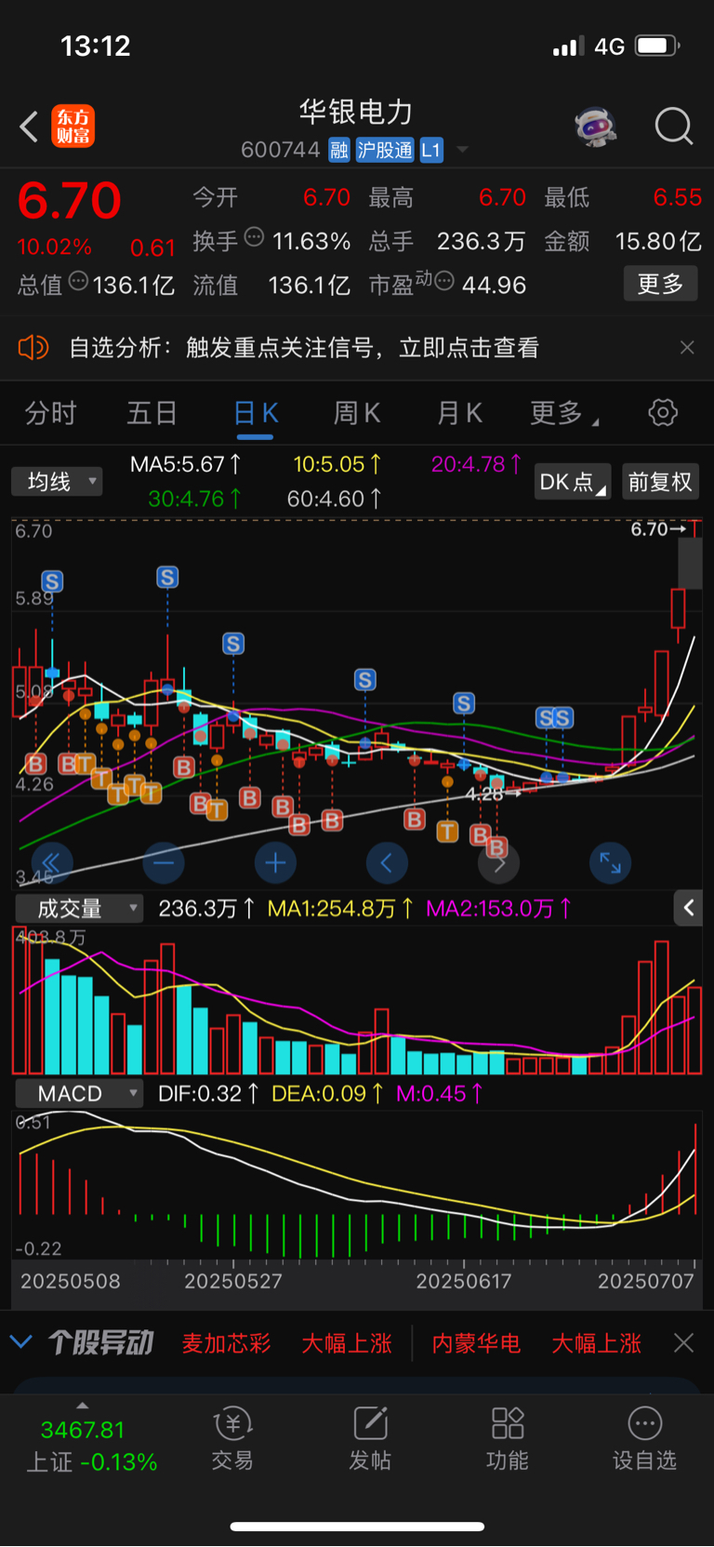Tap the 20250617 date label
This screenshot has height=1547, width=714.
coord(464,1281)
